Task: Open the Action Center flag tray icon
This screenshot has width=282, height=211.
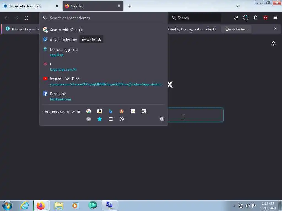Action: (254, 206)
